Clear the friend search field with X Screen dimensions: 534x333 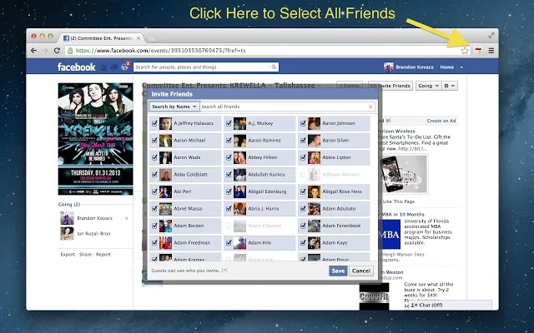coord(370,107)
